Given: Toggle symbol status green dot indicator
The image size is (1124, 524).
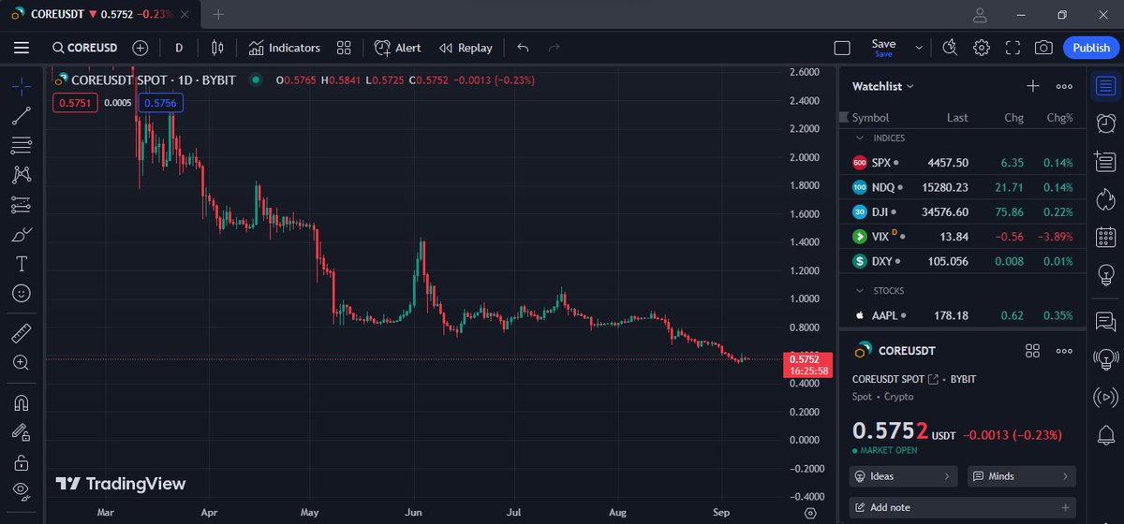Looking at the screenshot, I should coord(256,80).
